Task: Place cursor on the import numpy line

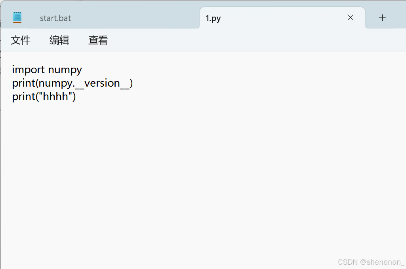Action: tap(47, 70)
